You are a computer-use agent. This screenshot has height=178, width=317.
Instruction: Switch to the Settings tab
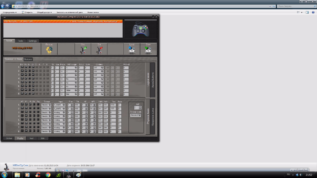pyautogui.click(x=33, y=41)
